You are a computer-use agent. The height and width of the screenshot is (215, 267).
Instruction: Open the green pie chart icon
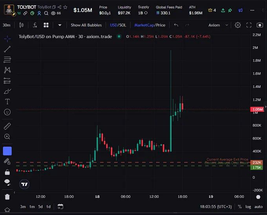click(x=32, y=13)
